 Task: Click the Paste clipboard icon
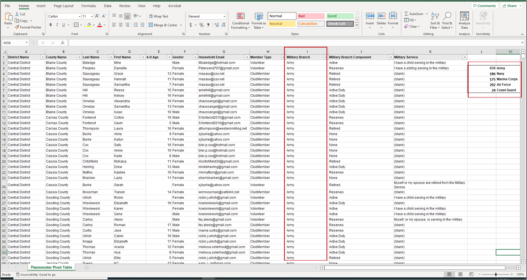[8, 17]
